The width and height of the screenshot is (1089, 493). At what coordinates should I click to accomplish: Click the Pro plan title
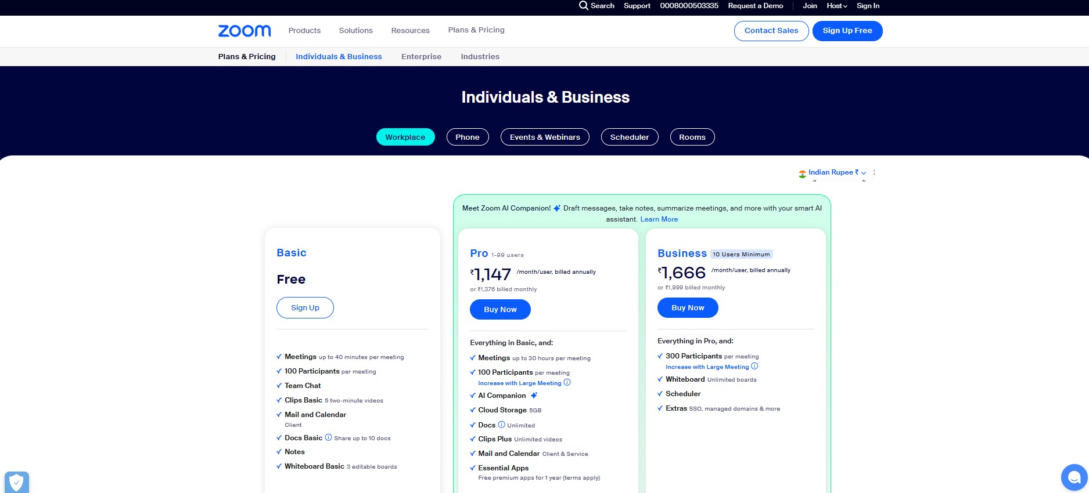(x=479, y=253)
